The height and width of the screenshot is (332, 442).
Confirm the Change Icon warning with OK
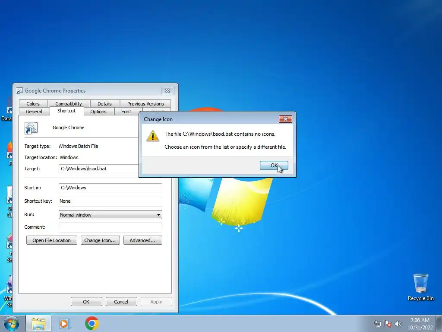coord(274,166)
